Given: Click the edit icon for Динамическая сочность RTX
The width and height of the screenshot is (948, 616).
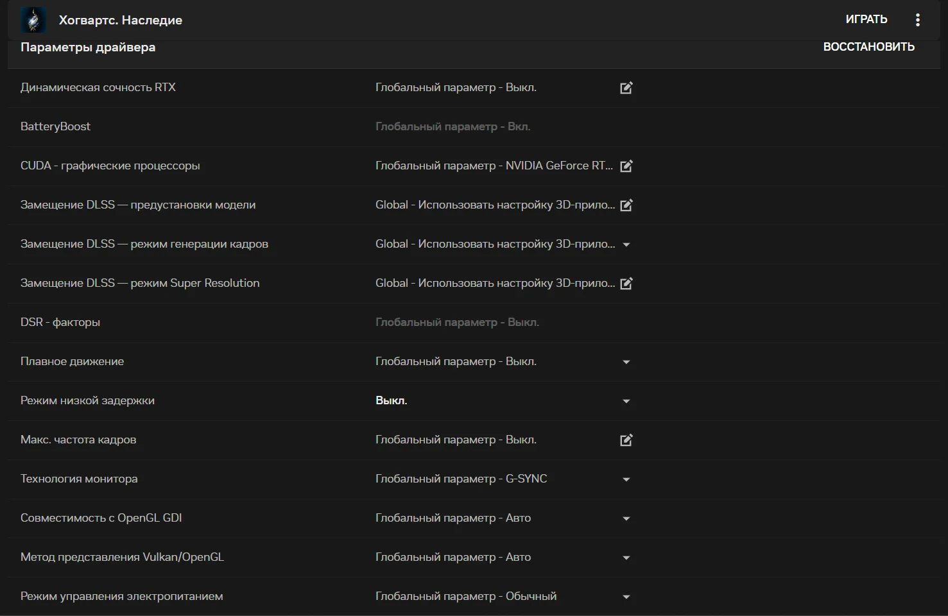Looking at the screenshot, I should click(626, 88).
